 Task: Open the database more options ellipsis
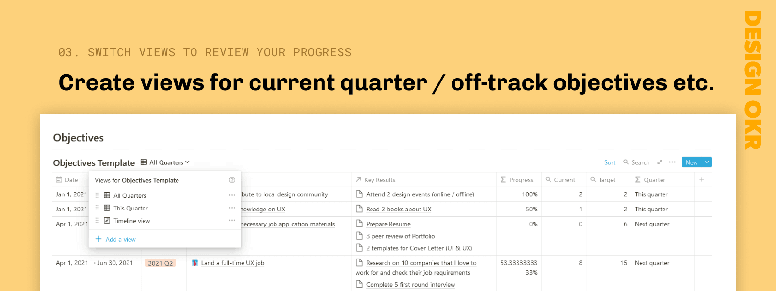pyautogui.click(x=672, y=162)
